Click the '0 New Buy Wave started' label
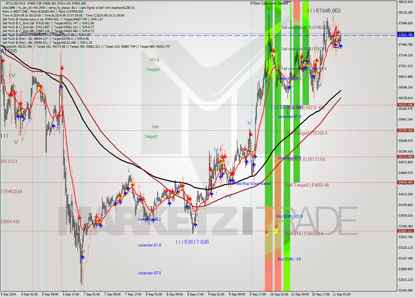Screen dimensions: 415x298 252,184
